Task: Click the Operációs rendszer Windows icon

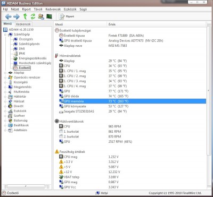Action: 11,78
